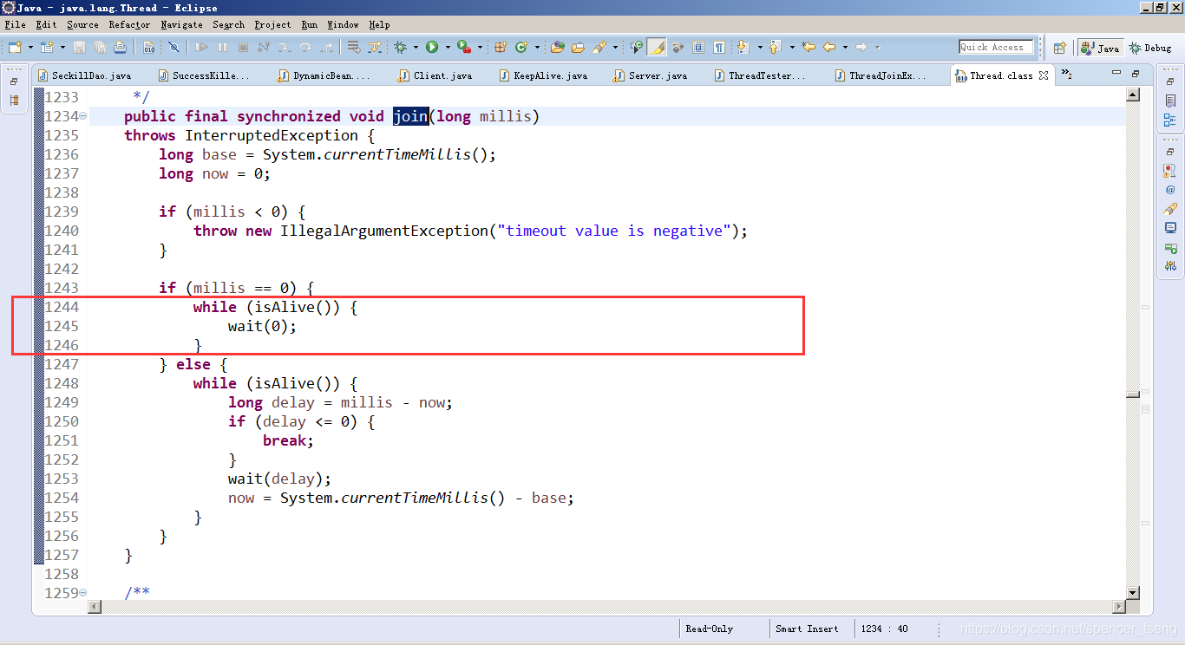1185x645 pixels.
Task: Toggle Mark Occurrences highlighting
Action: coord(658,48)
